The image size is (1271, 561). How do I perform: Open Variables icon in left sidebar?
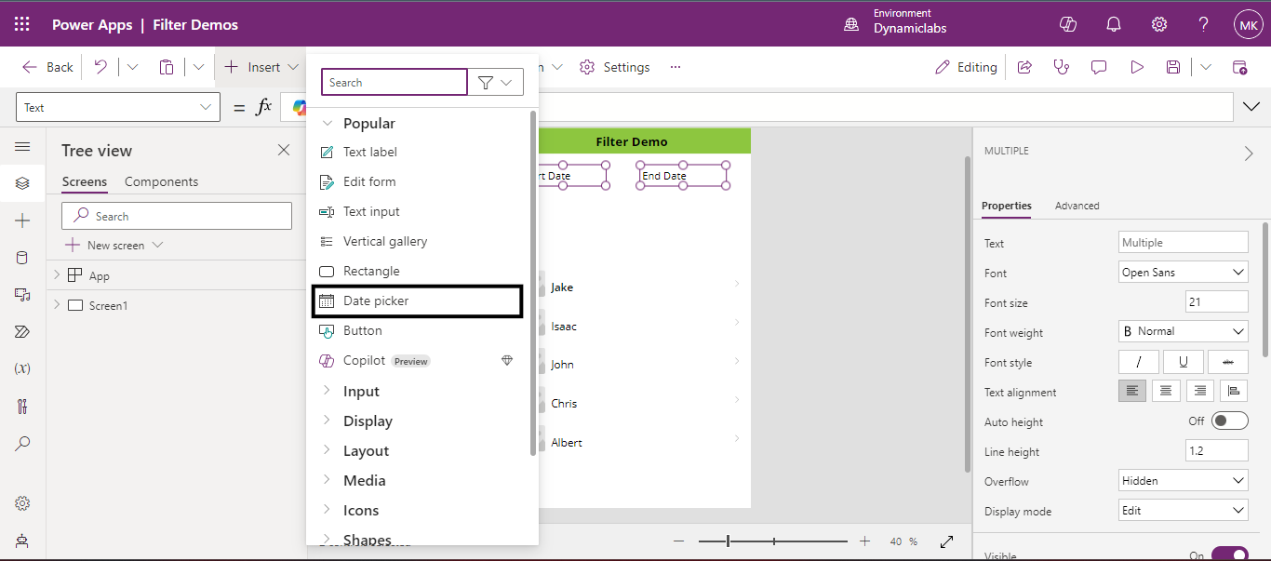(22, 368)
